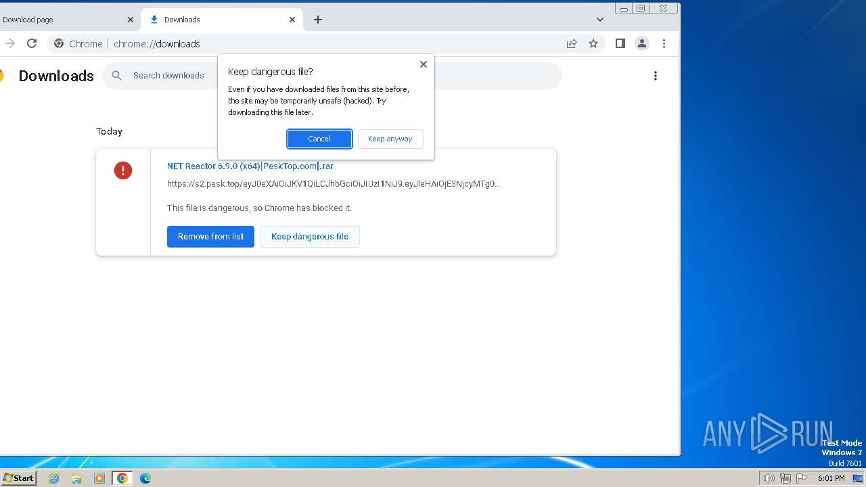
Task: Click 'This file is dangerous' message text
Action: [259, 208]
